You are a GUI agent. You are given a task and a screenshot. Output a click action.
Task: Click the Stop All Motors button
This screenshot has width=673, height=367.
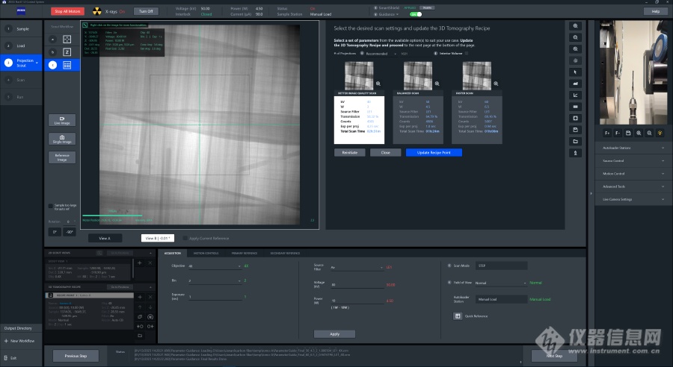(67, 11)
